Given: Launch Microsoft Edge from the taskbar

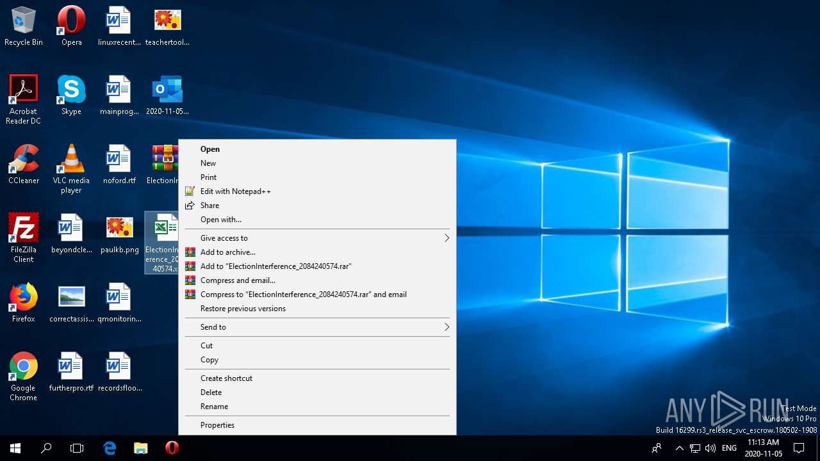Looking at the screenshot, I should 110,448.
